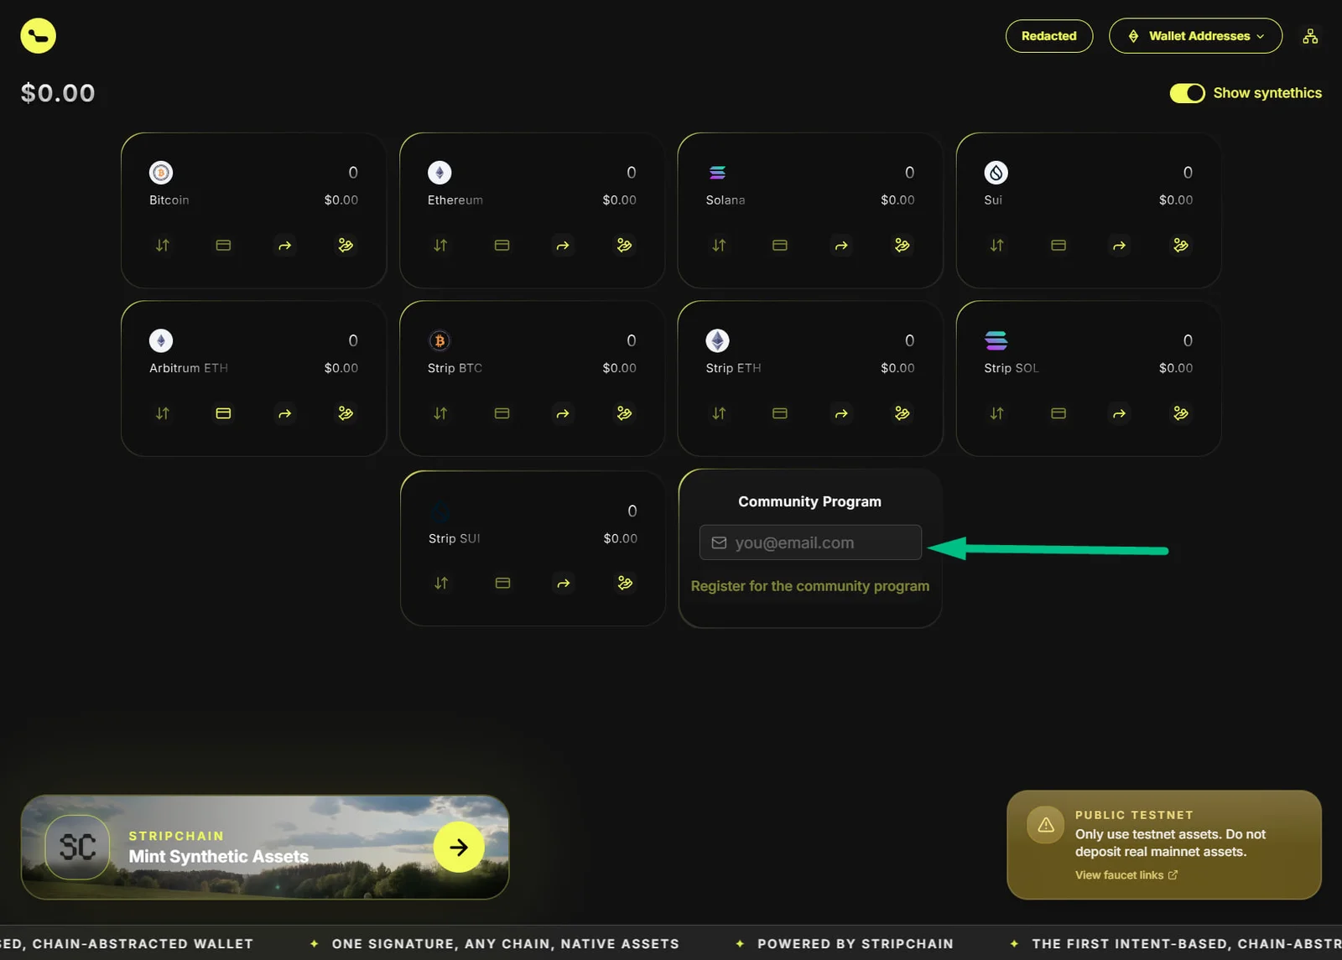Click send arrow on Strip SUI card
Image resolution: width=1342 pixels, height=960 pixels.
point(564,583)
